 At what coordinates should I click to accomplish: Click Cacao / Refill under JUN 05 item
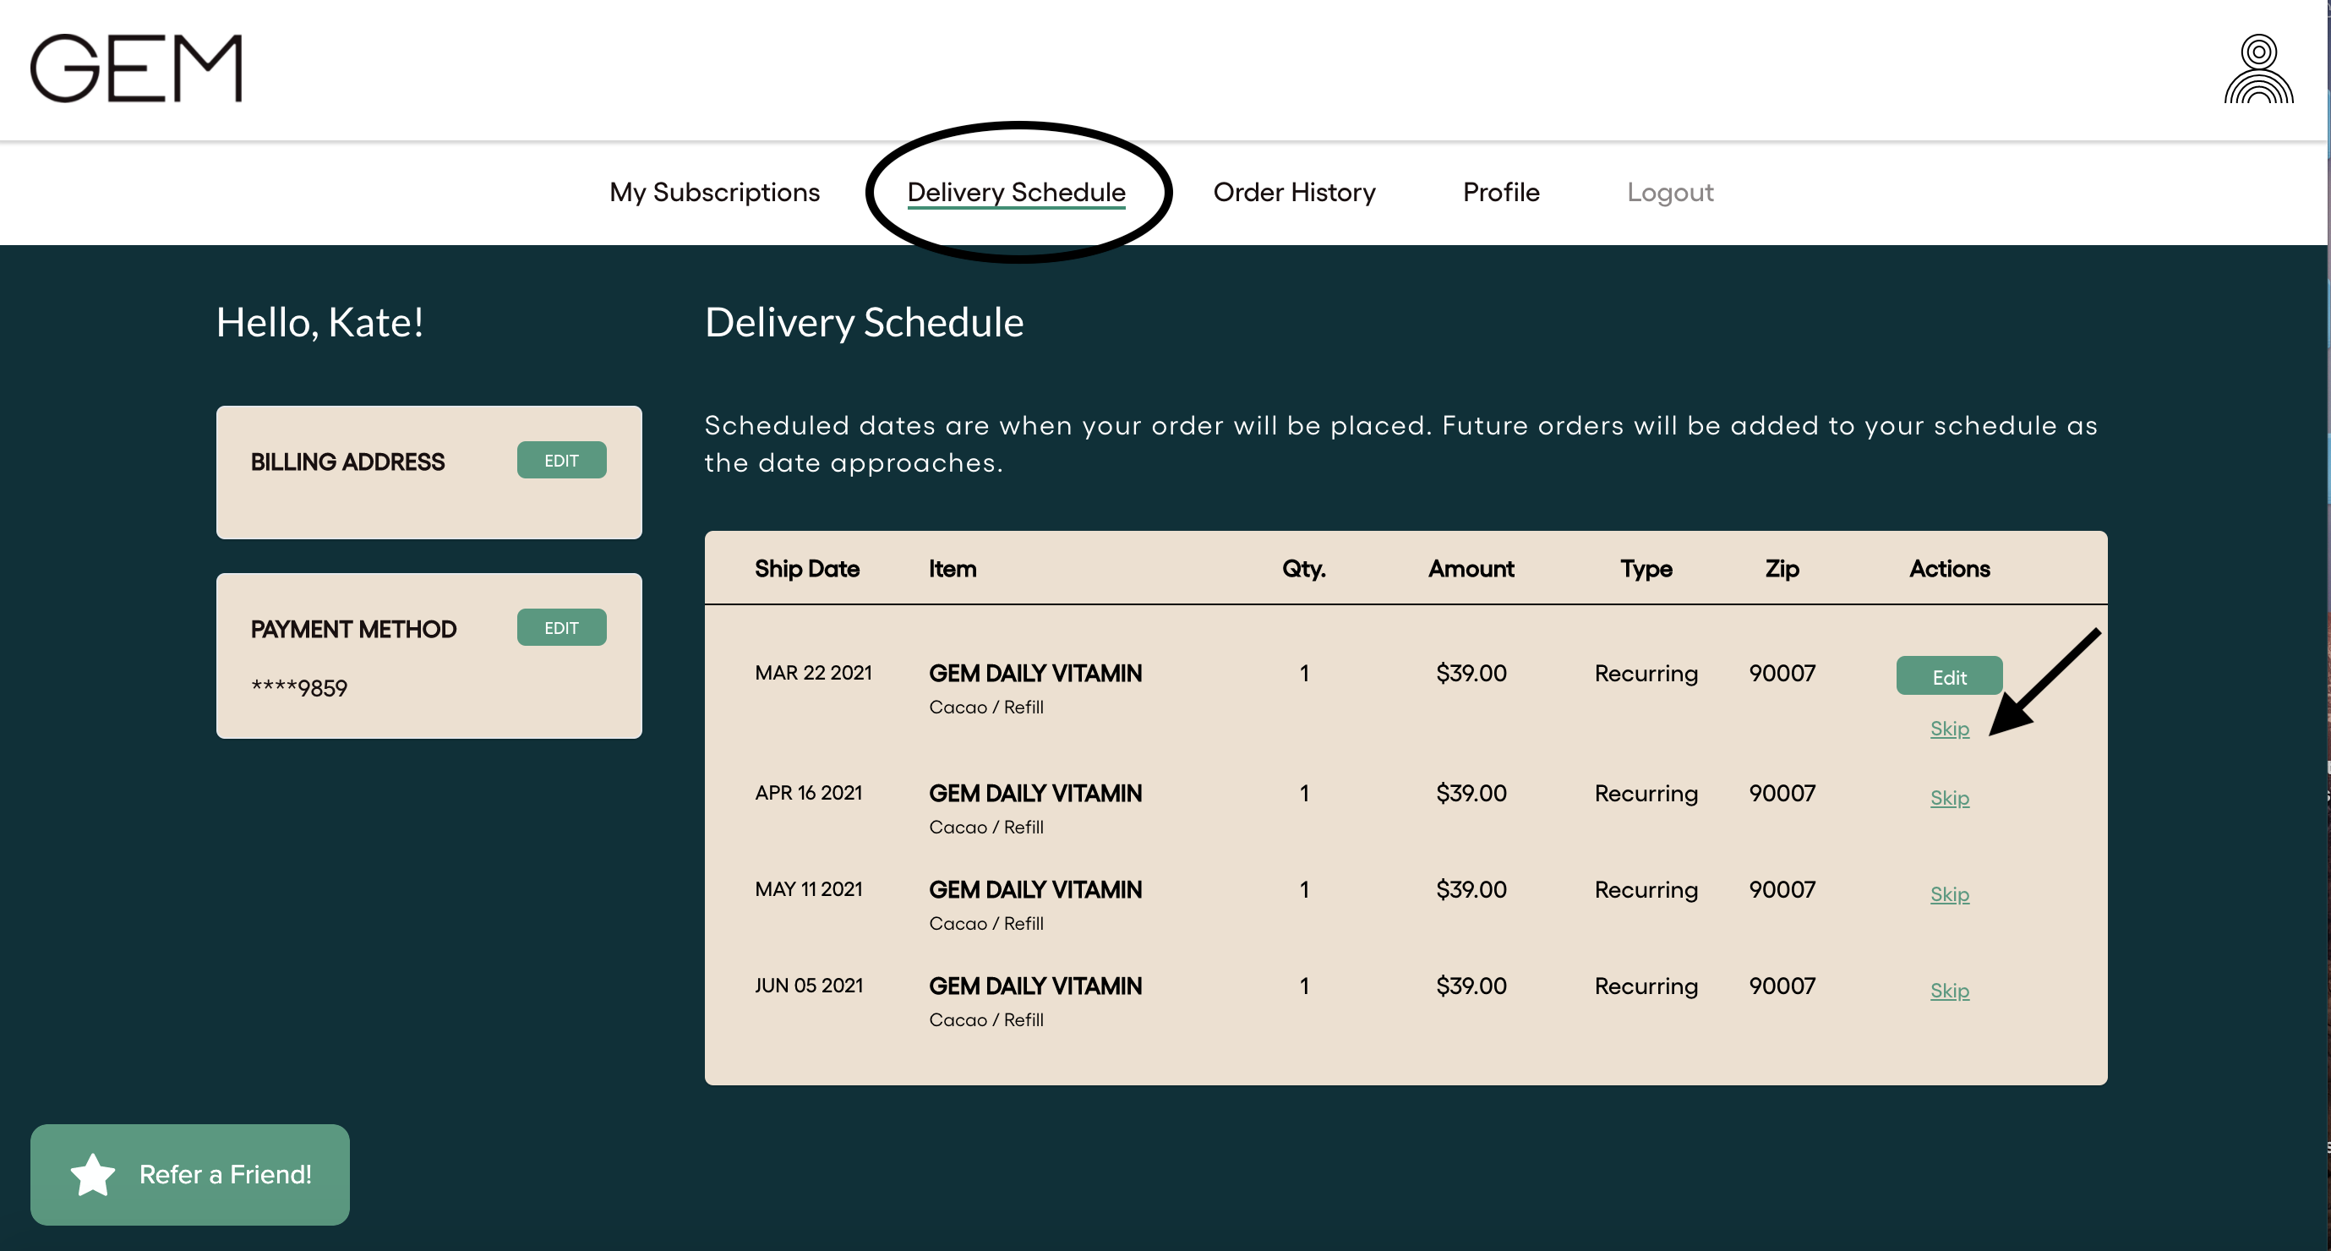tap(986, 1019)
